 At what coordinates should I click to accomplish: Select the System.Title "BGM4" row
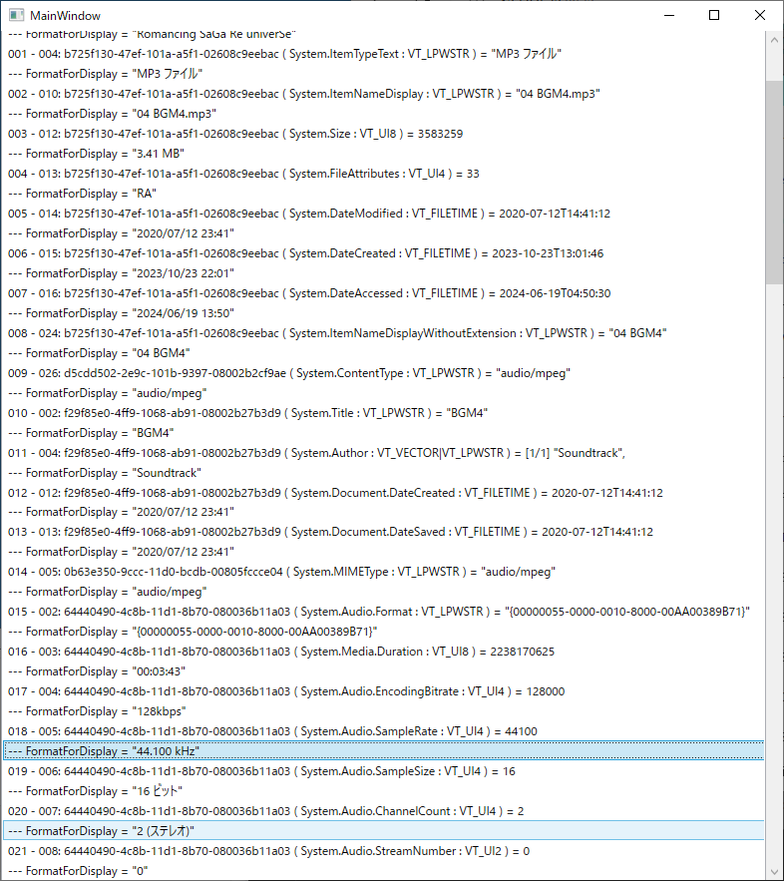(x=384, y=413)
